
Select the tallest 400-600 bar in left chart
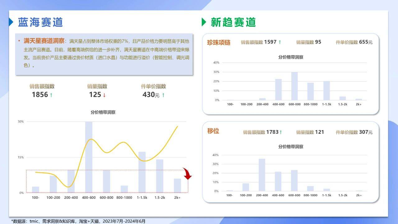pyautogui.click(x=89, y=157)
